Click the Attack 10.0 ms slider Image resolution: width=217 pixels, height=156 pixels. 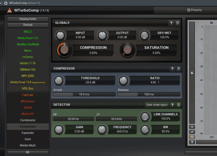(x=84, y=94)
